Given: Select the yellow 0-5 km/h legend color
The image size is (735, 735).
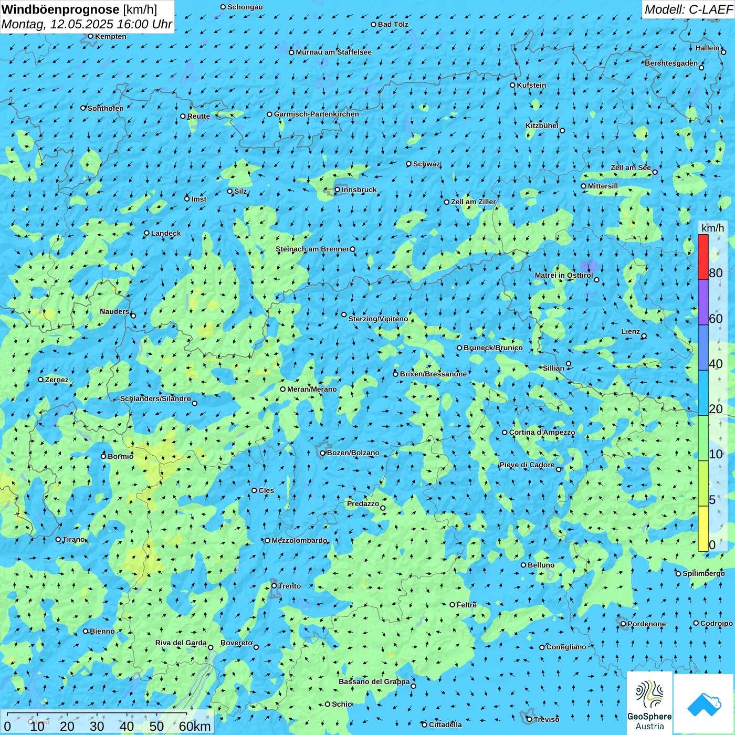Looking at the screenshot, I should [703, 529].
